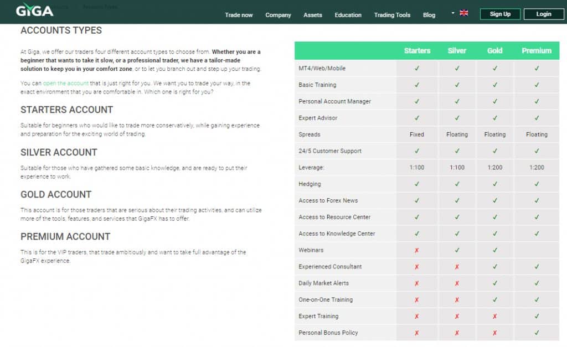Click Silver red cross in Experienced Consultant row
This screenshot has height=347, width=567.
click(457, 267)
